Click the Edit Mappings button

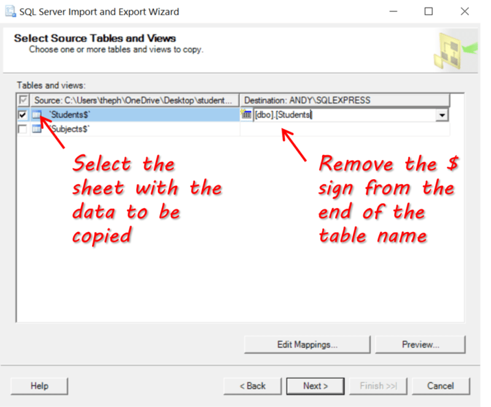click(x=307, y=344)
